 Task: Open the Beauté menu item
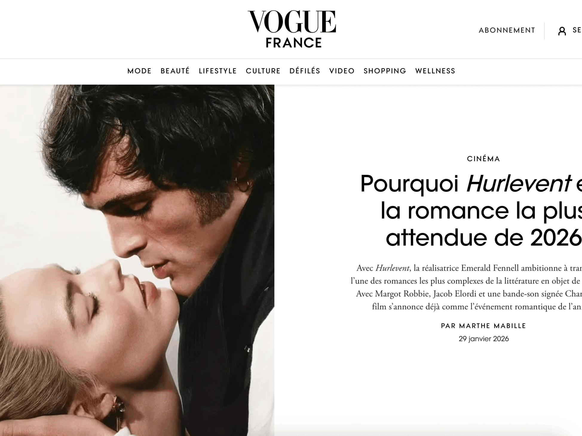click(175, 71)
